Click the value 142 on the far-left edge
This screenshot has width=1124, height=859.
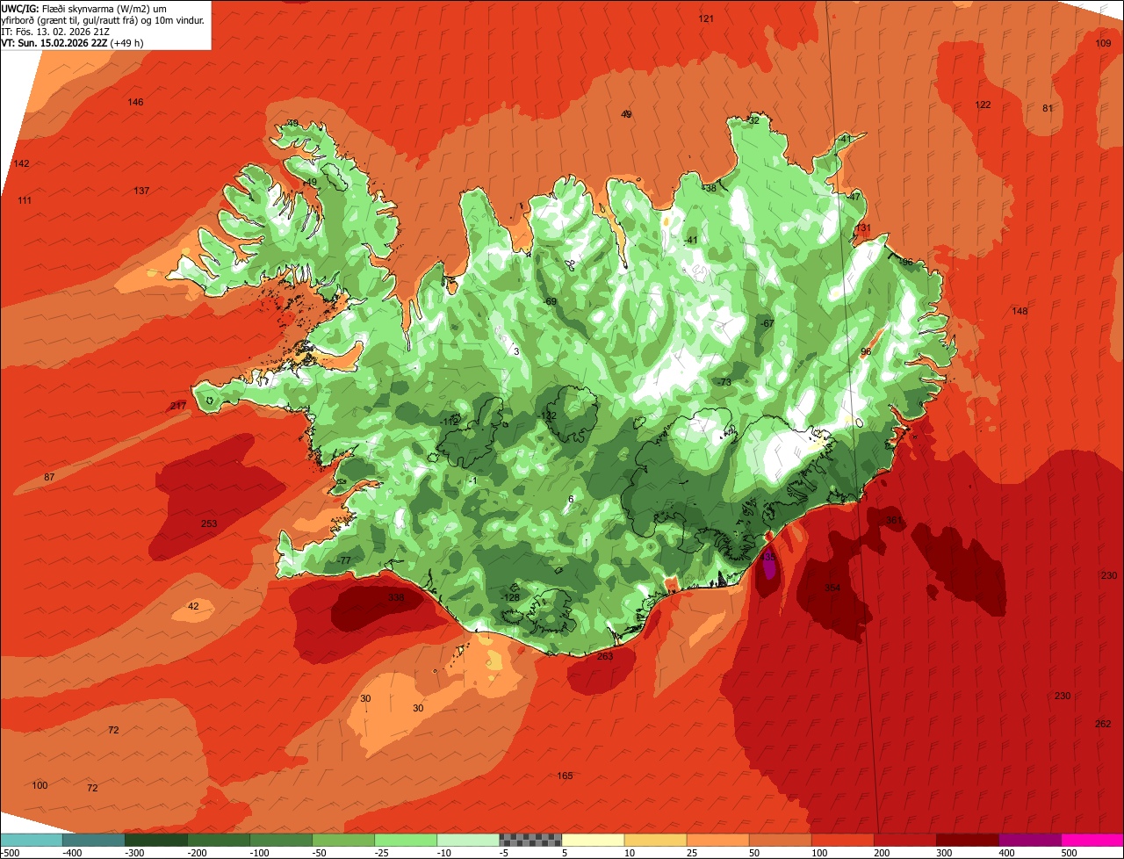point(21,163)
